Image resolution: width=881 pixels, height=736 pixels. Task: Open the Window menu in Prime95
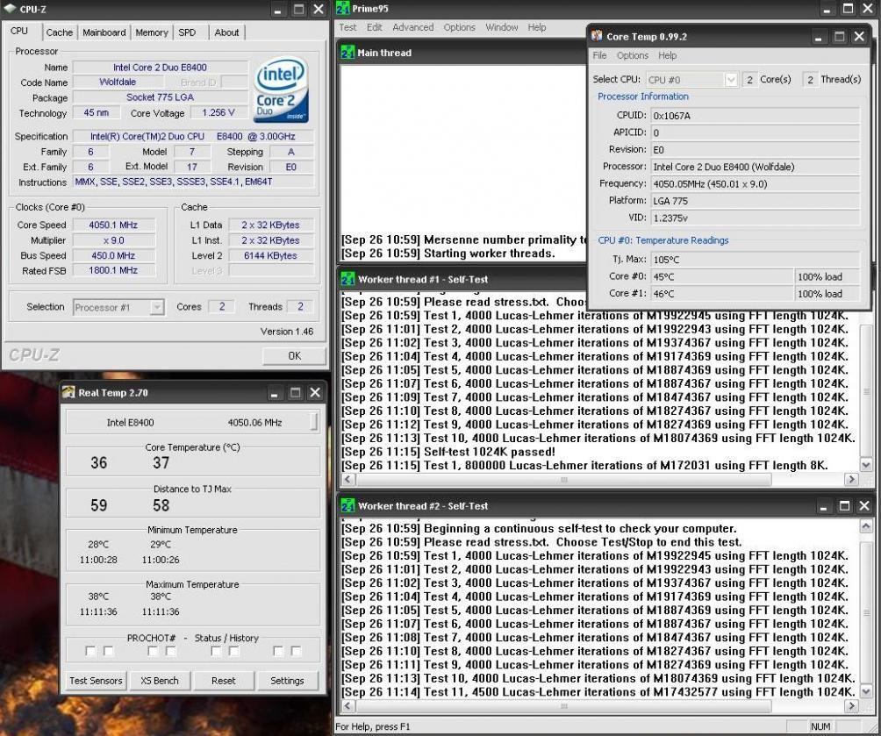[501, 27]
